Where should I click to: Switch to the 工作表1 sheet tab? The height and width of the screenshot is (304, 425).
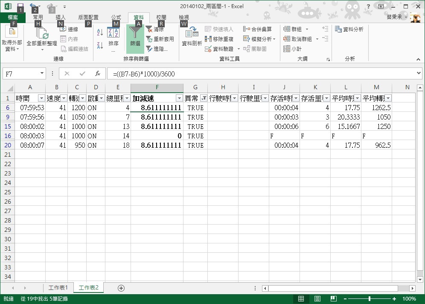(58, 288)
